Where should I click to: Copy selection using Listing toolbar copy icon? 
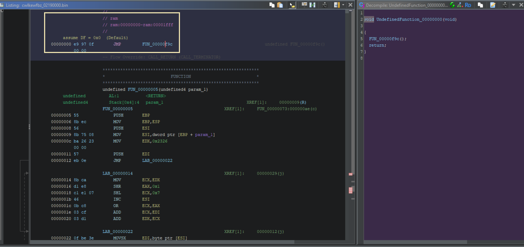272,5
